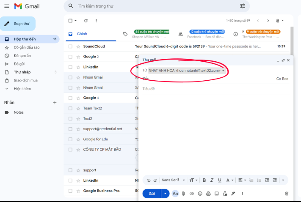Screen dimensions: 301x202
Task: Open the From address dropdown
Action: point(223,71)
